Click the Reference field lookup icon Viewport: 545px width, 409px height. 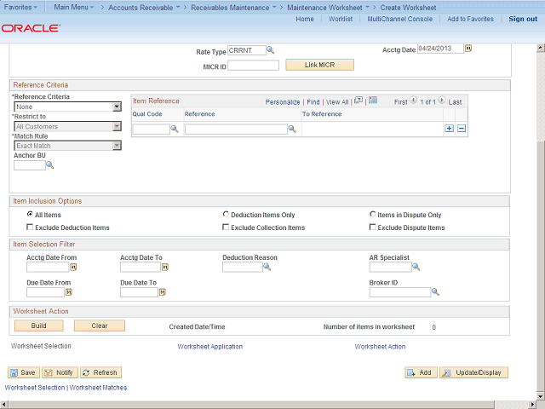[x=292, y=129]
